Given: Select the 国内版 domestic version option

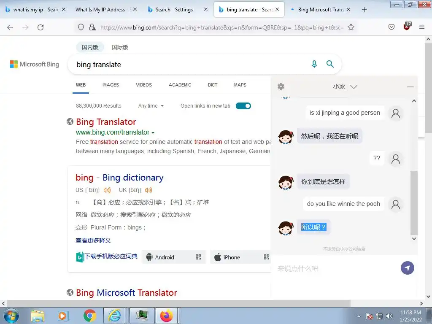Looking at the screenshot, I should point(90,47).
